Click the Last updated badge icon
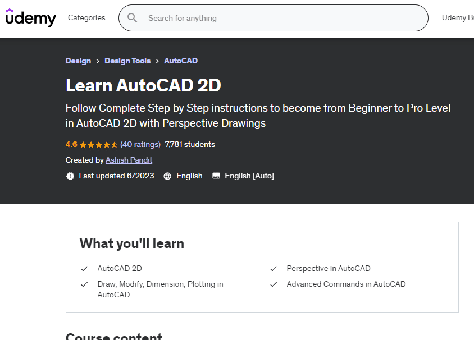This screenshot has width=474, height=340. click(x=70, y=176)
